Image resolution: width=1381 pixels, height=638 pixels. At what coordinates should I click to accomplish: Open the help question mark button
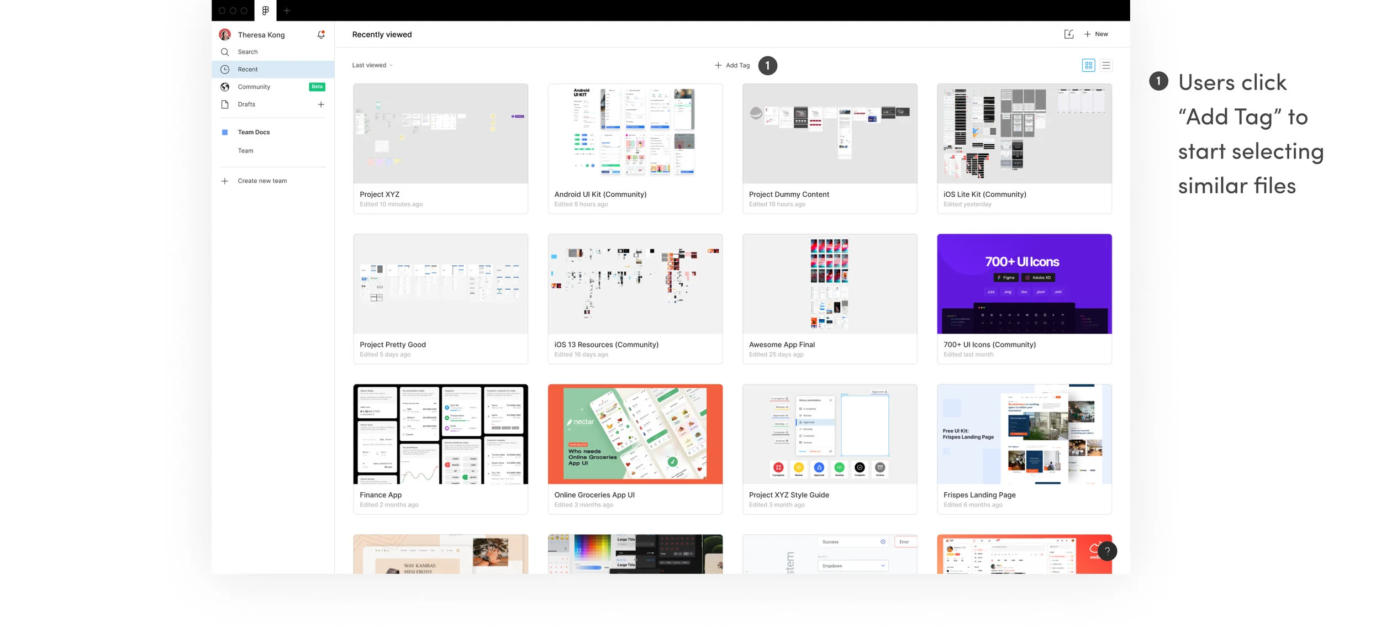[1107, 551]
